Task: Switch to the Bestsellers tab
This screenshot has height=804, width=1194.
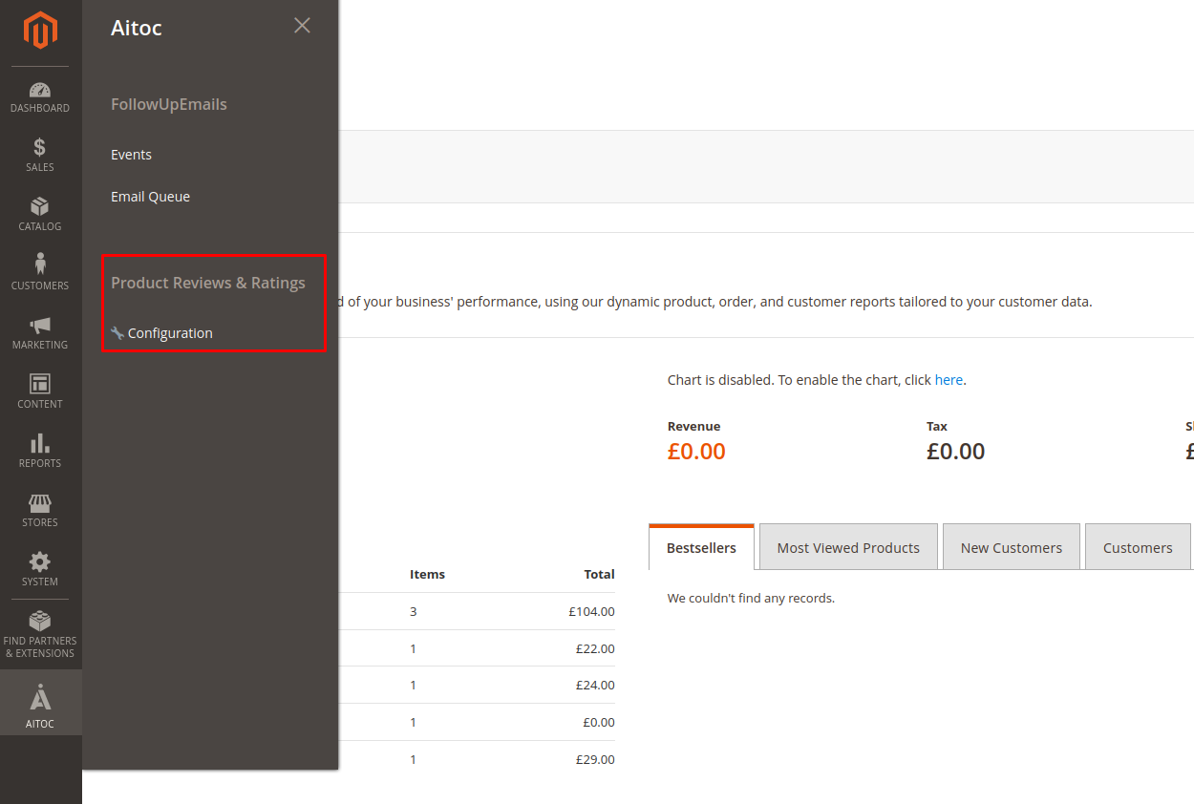Action: (701, 547)
